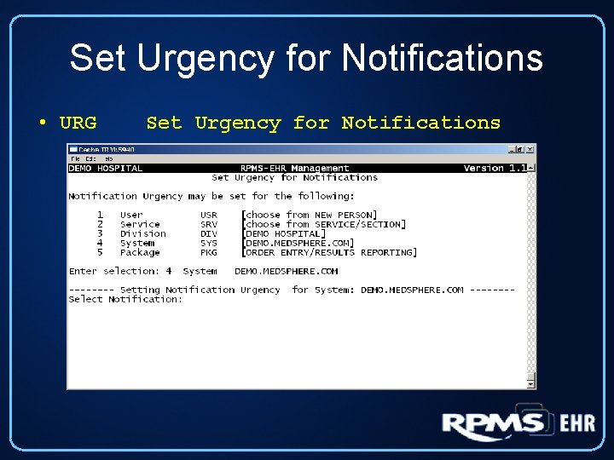The height and width of the screenshot is (460, 614).
Task: Click the '4 System SYS' row
Action: [158, 244]
